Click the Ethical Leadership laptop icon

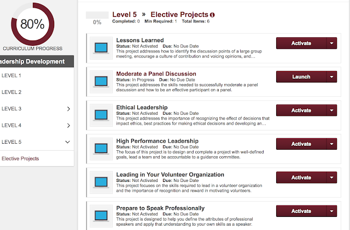(101, 115)
